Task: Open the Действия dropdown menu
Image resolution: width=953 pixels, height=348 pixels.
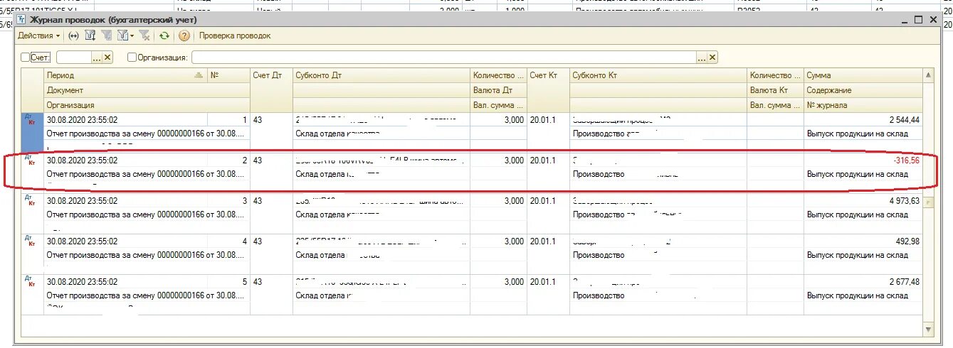Action: [x=39, y=36]
